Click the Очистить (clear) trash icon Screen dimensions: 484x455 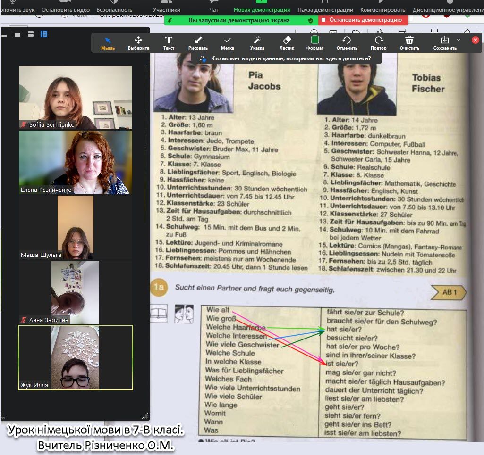409,43
